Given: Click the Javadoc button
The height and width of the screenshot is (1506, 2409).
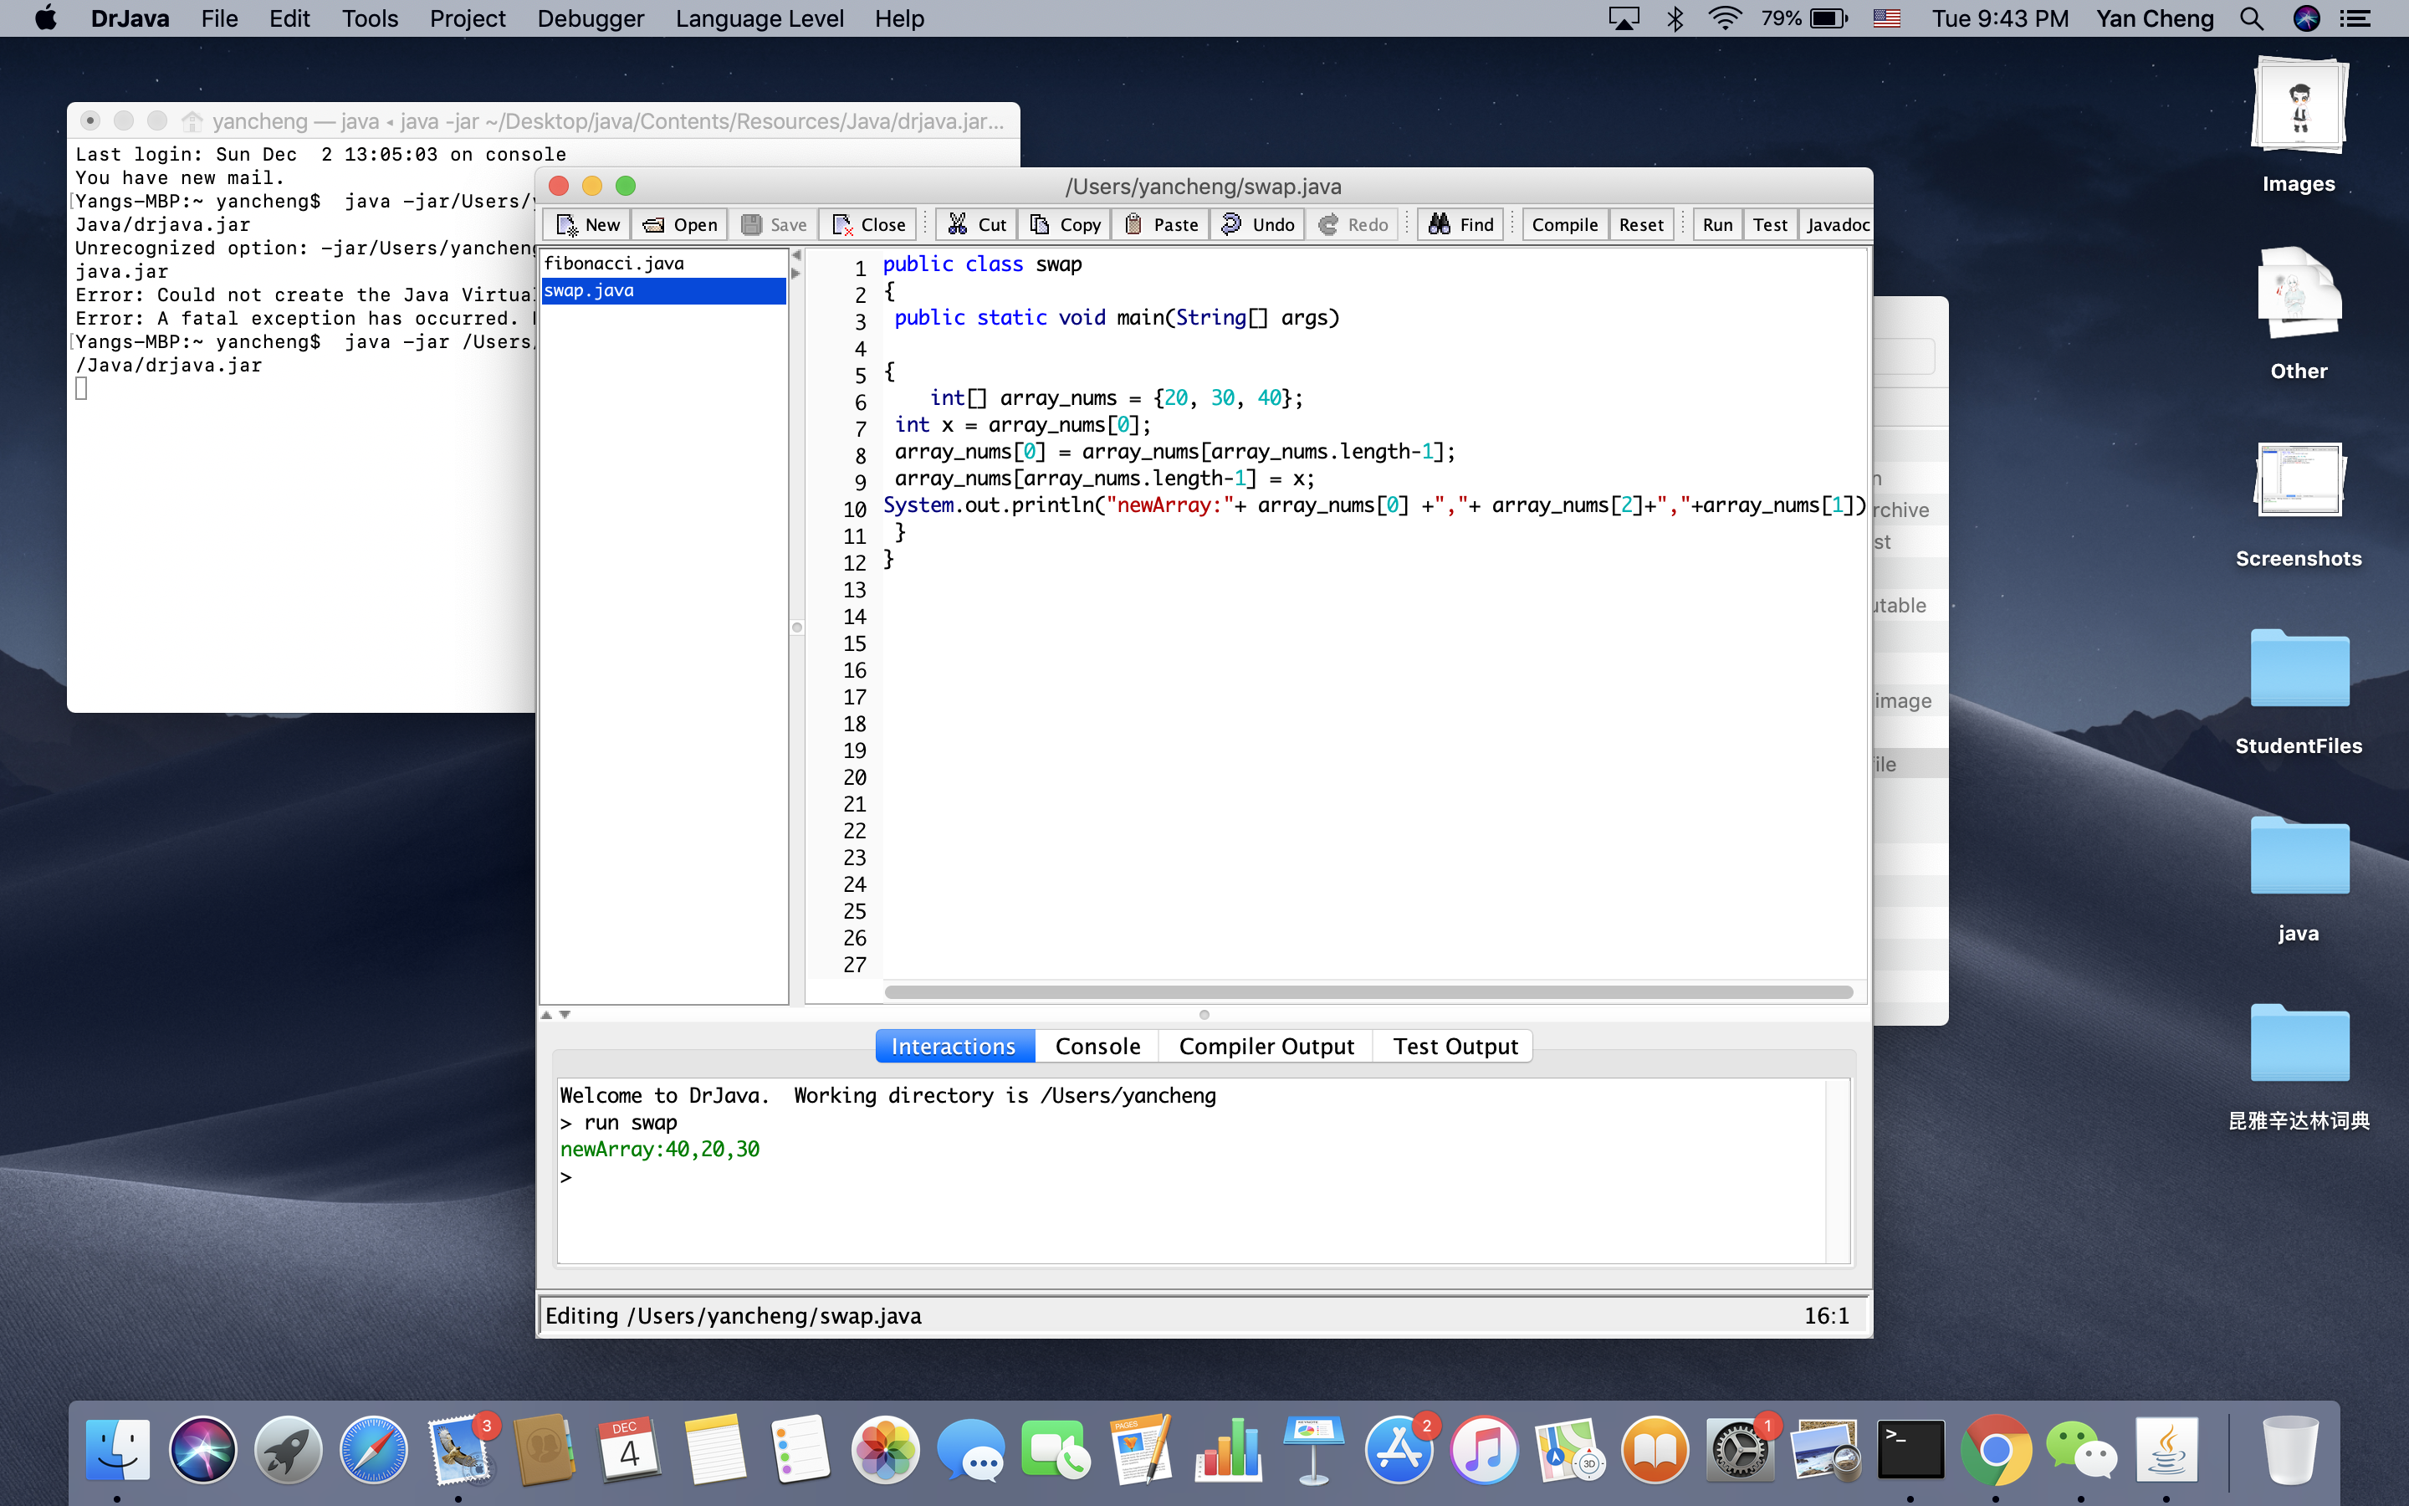Looking at the screenshot, I should (x=1837, y=224).
